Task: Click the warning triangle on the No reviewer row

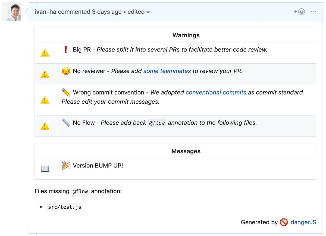Action: (45, 74)
